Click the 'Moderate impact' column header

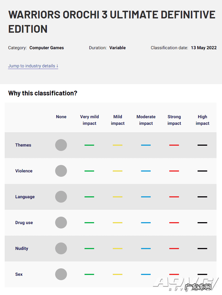[146, 120]
